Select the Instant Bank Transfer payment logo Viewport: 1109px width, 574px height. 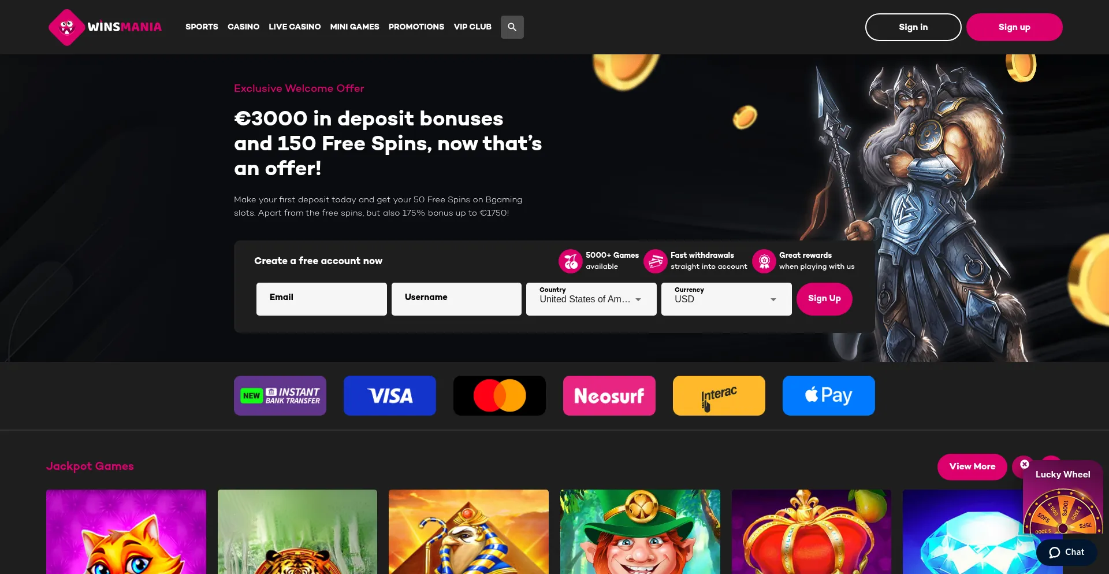click(x=280, y=396)
